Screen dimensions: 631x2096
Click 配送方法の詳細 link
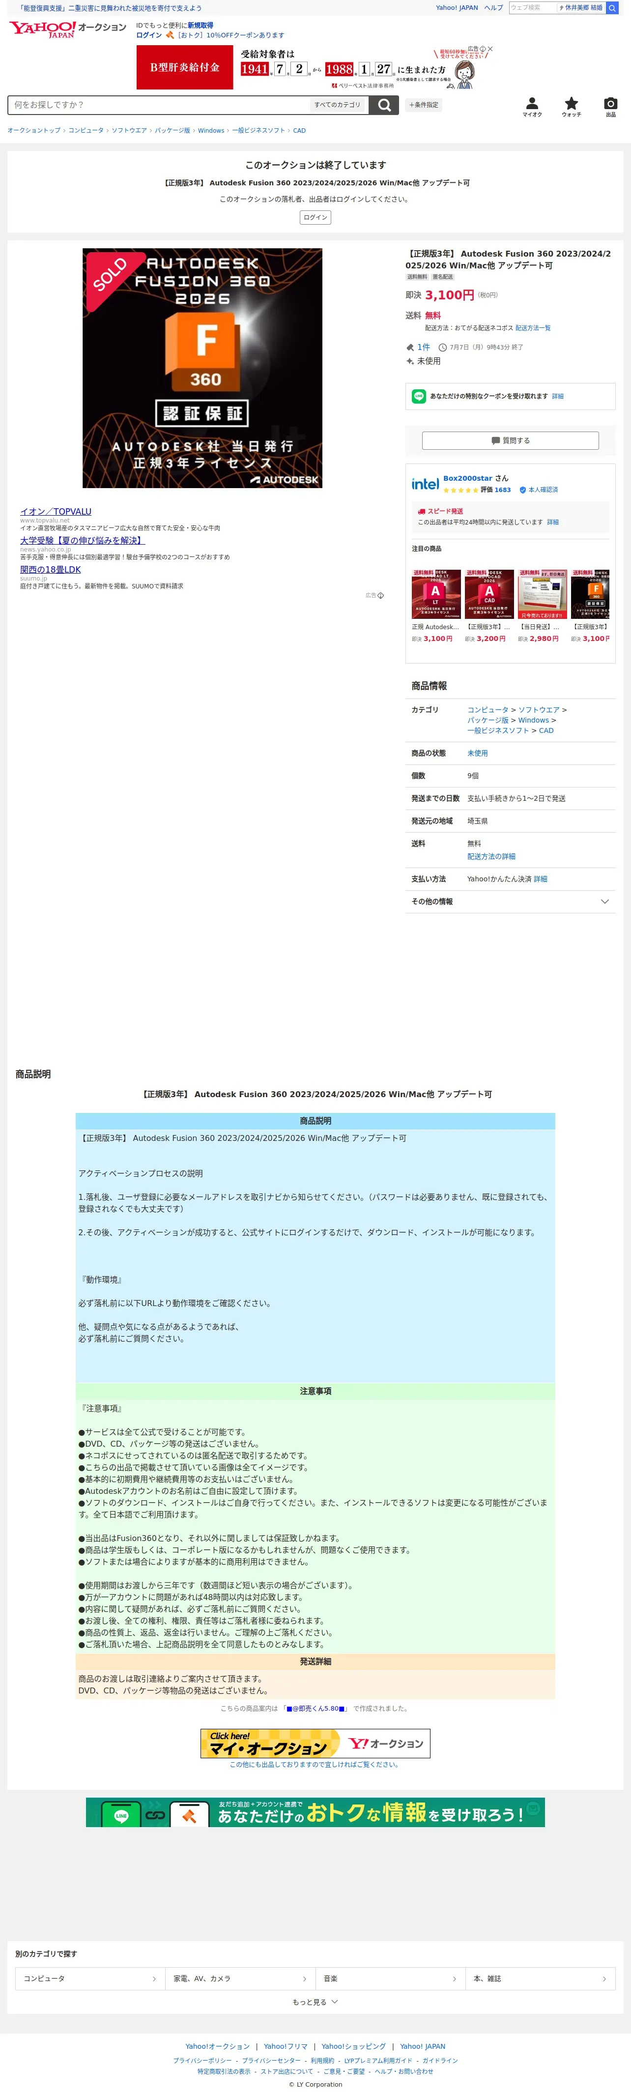tap(491, 856)
